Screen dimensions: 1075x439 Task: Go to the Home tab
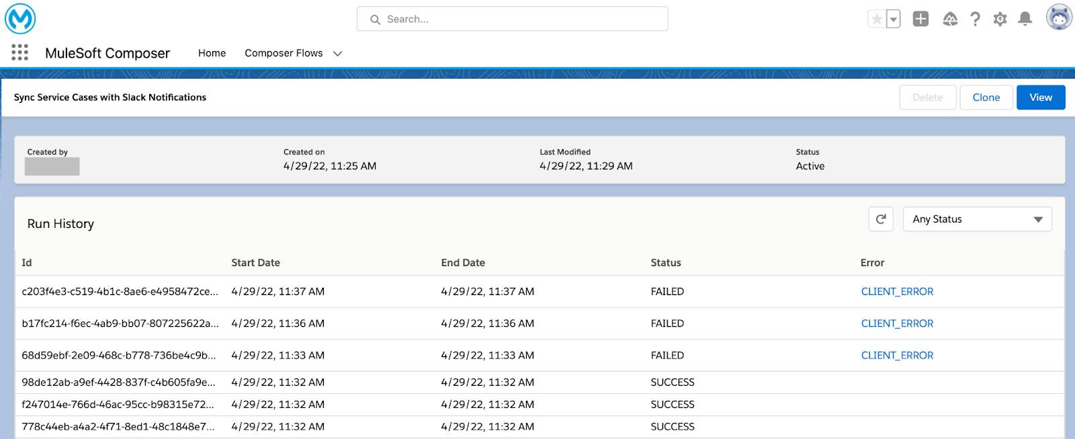212,53
